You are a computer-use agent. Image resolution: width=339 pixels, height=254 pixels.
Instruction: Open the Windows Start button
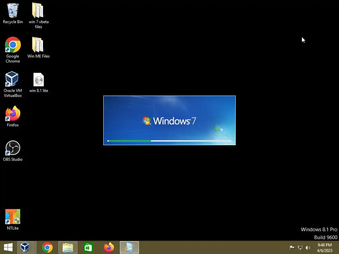[8, 247]
